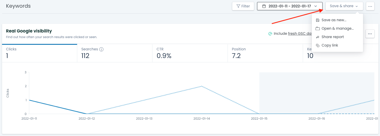
Task: Choose Share report from the menu
Action: click(333, 37)
